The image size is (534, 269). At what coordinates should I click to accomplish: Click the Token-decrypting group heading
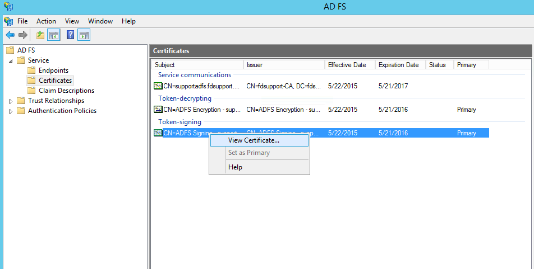click(185, 98)
